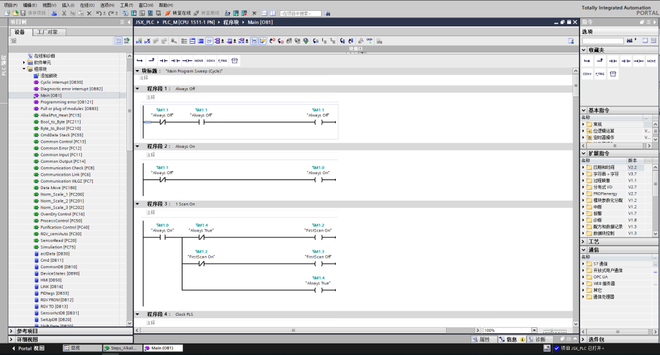The width and height of the screenshot is (660, 355).
Task: Click the editor horizontal scrollbar
Action: click(293, 330)
